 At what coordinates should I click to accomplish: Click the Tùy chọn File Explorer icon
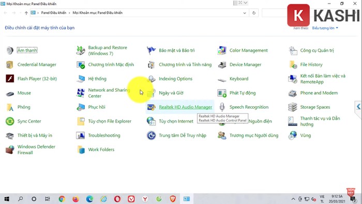coord(81,121)
